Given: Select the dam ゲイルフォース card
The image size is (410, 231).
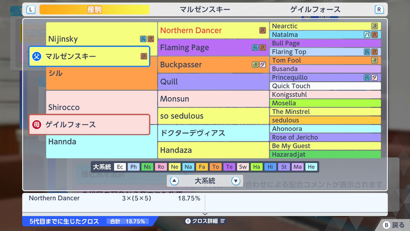Looking at the screenshot, I should pyautogui.click(x=89, y=125).
